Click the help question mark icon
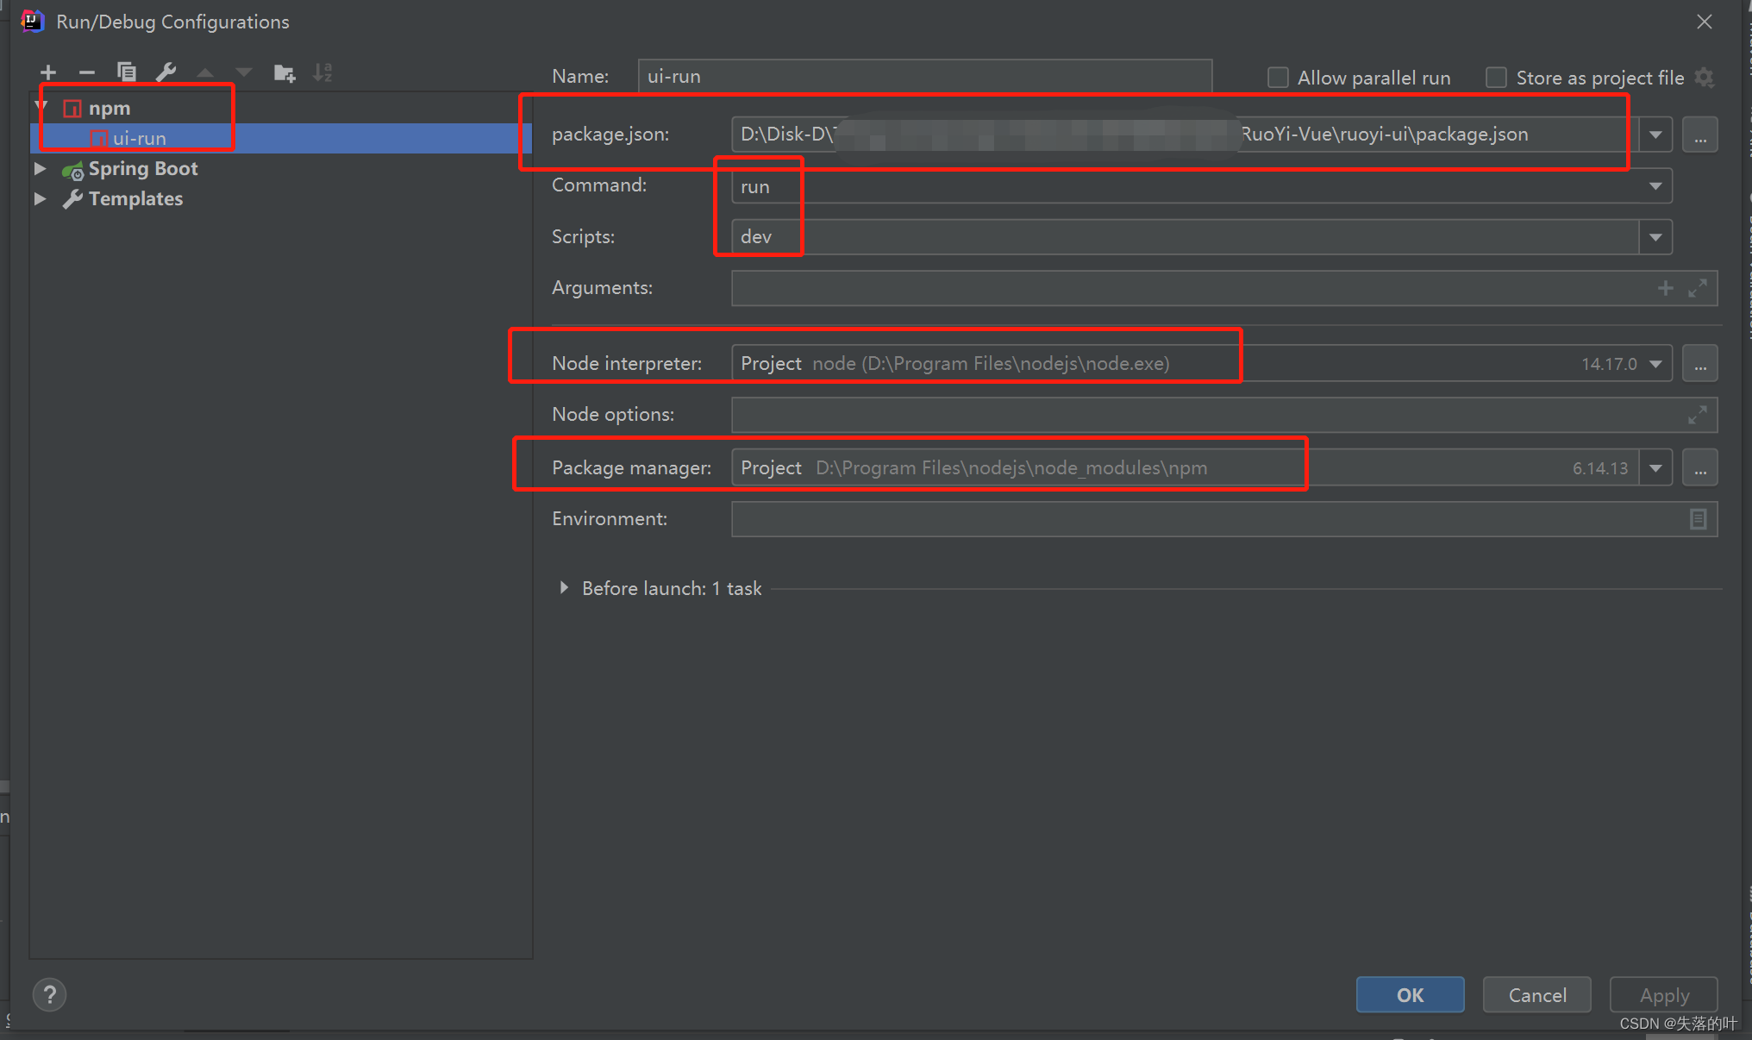This screenshot has width=1752, height=1040. point(50,995)
